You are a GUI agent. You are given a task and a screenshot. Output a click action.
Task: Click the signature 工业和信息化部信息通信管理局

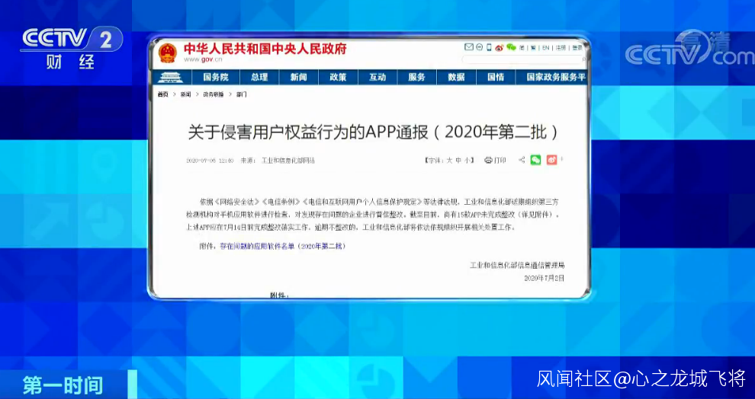click(x=517, y=265)
